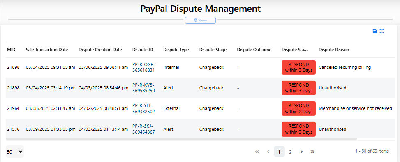
Task: Select creation date 04/02/2025 08:48:51 am
Action: (103, 108)
